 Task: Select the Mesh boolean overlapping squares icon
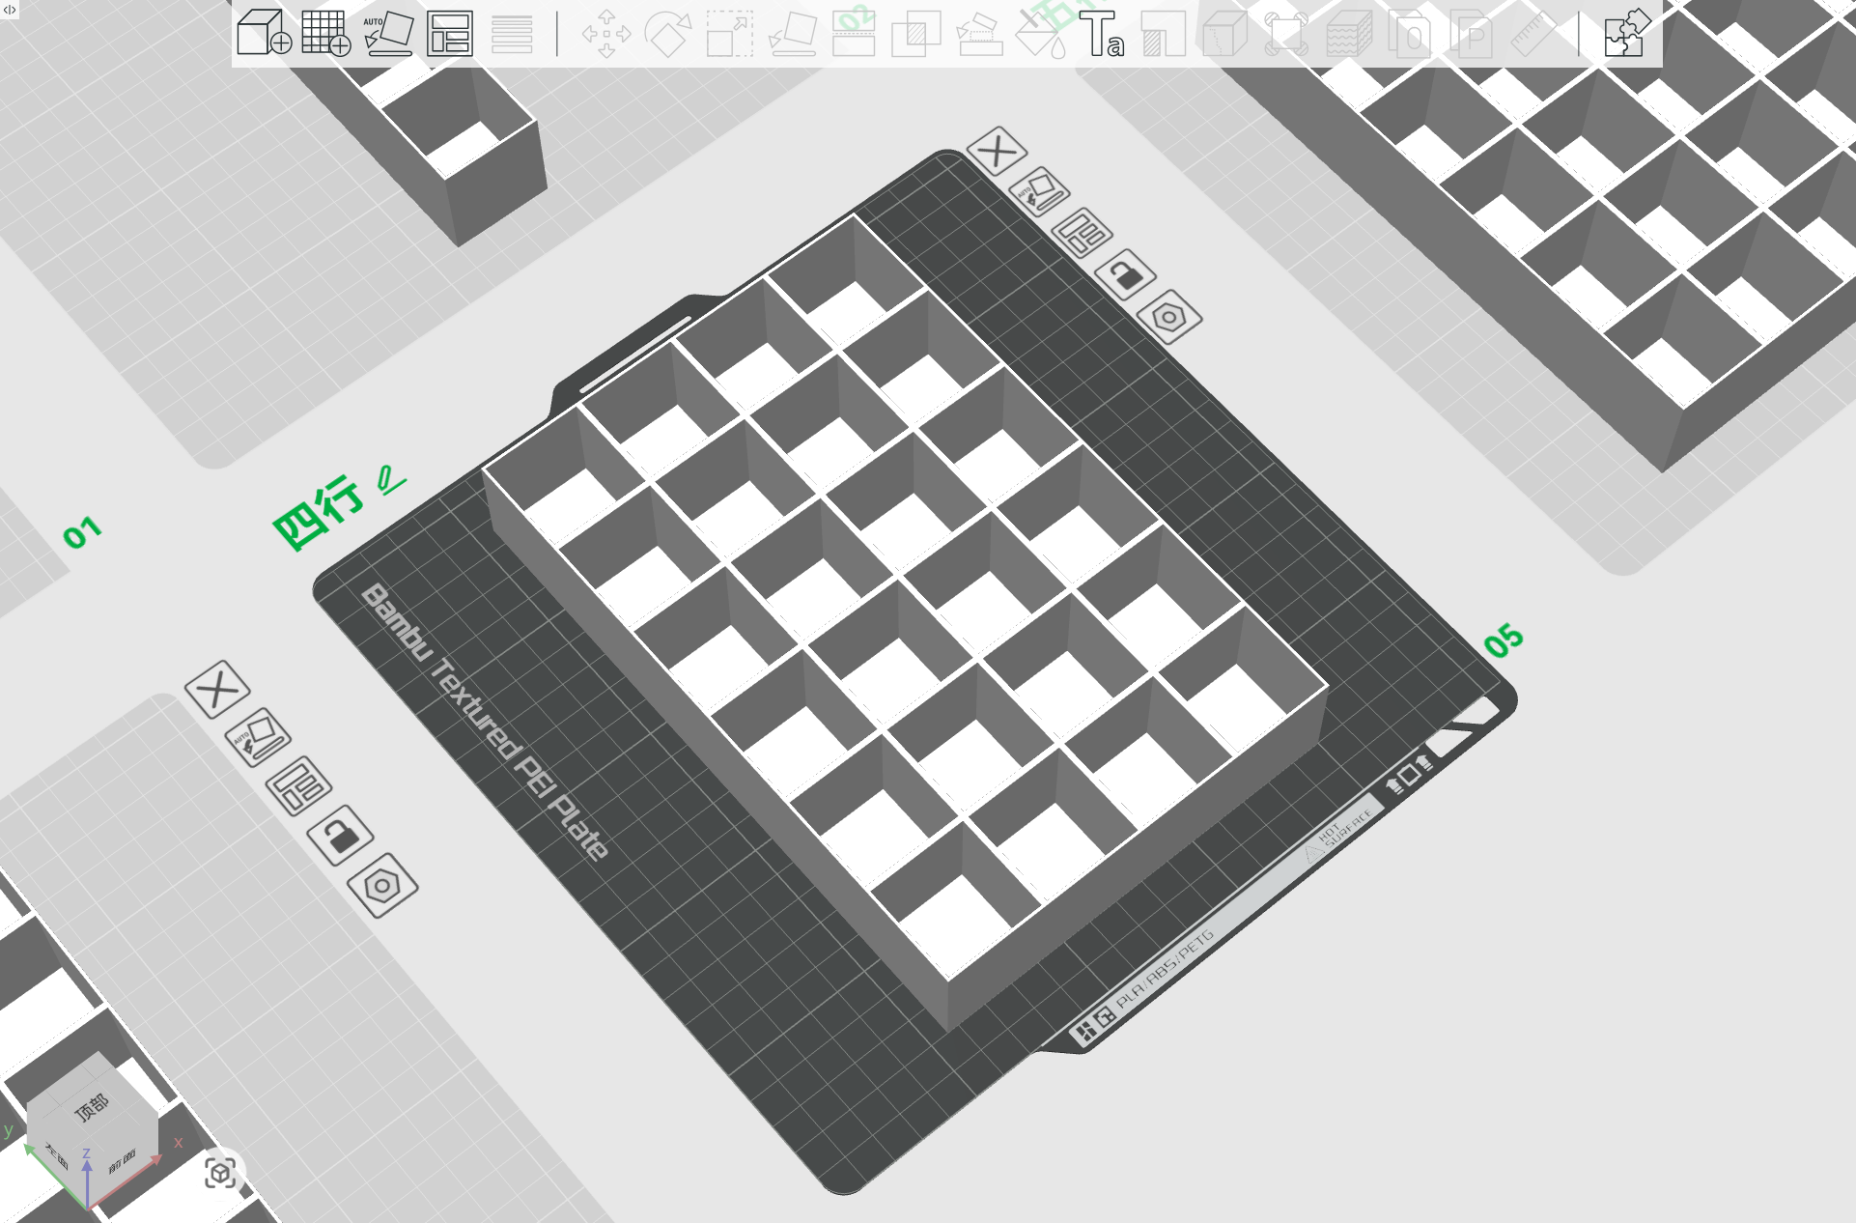tap(915, 34)
